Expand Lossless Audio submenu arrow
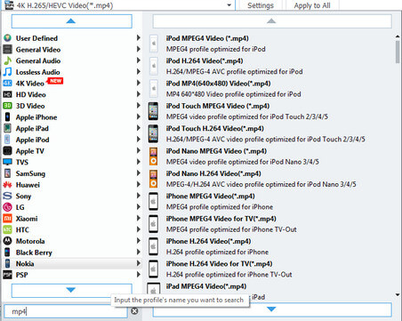Viewport: 402px width, 321px height. [x=138, y=71]
